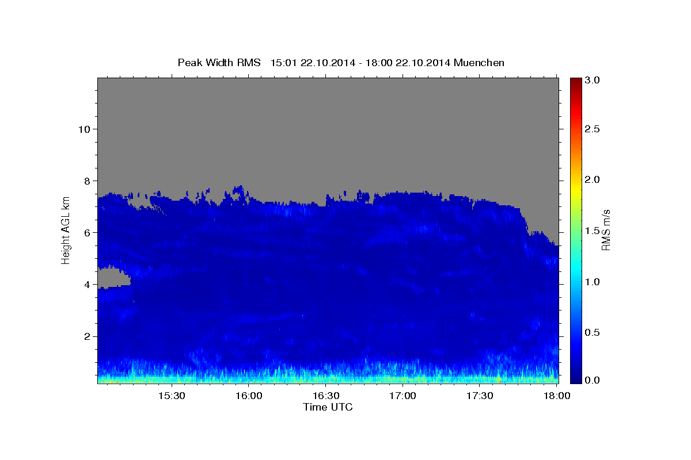The height and width of the screenshot is (460, 691).
Task: Click the yellow section of the colorbar
Action: tap(576, 190)
